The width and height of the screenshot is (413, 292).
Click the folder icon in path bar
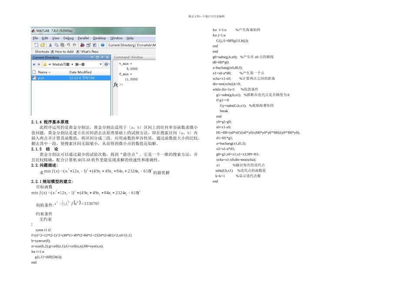(x=44, y=64)
